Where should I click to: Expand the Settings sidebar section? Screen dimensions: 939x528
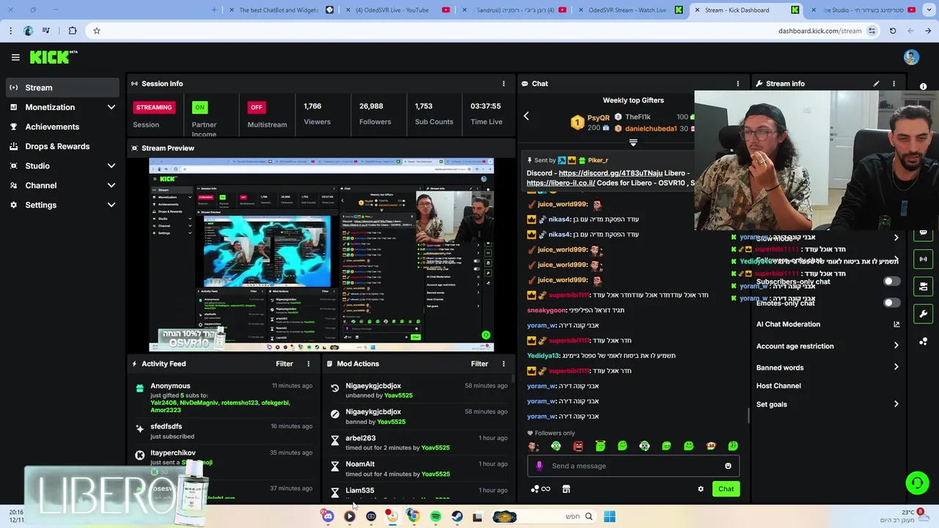[x=111, y=205]
